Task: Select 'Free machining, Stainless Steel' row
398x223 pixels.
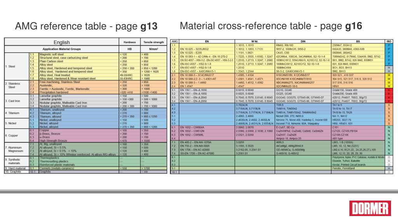Action: pyautogui.click(x=98, y=82)
